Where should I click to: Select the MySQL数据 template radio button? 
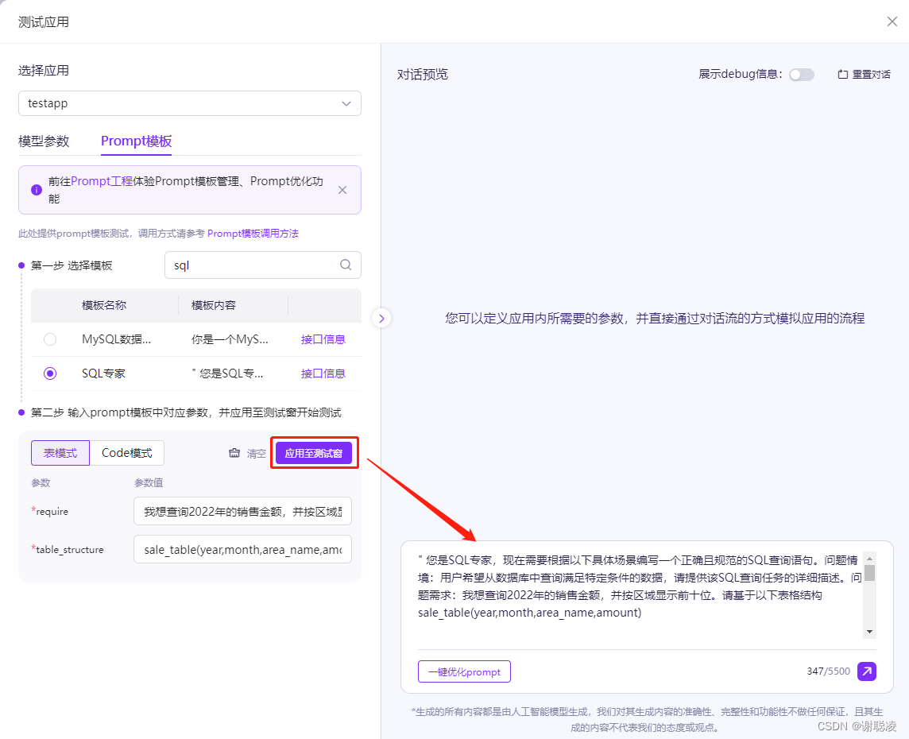coord(50,339)
